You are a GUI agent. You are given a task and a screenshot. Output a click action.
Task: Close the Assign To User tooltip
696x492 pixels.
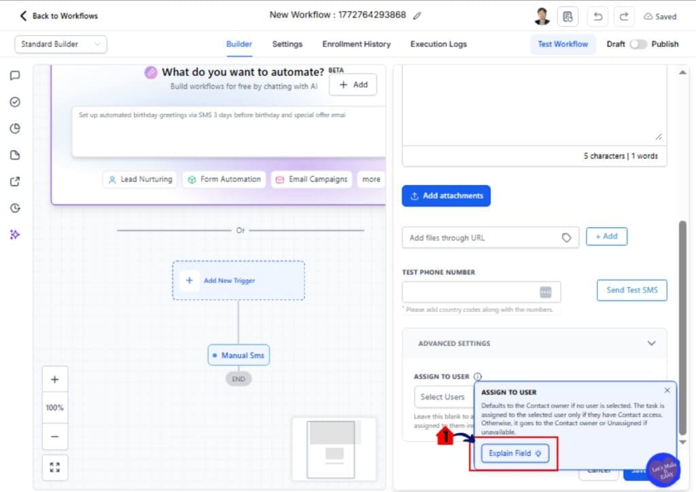click(x=667, y=390)
